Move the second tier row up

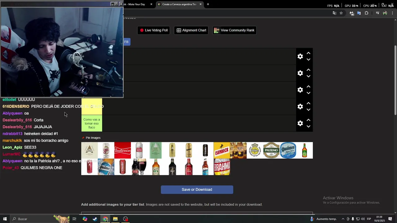coord(308,70)
